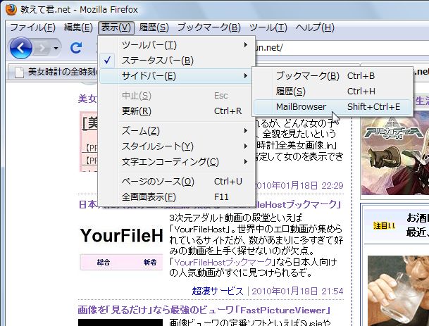
Task: Toggle the ステータスバー(B) checkmark item
Action: point(177,61)
